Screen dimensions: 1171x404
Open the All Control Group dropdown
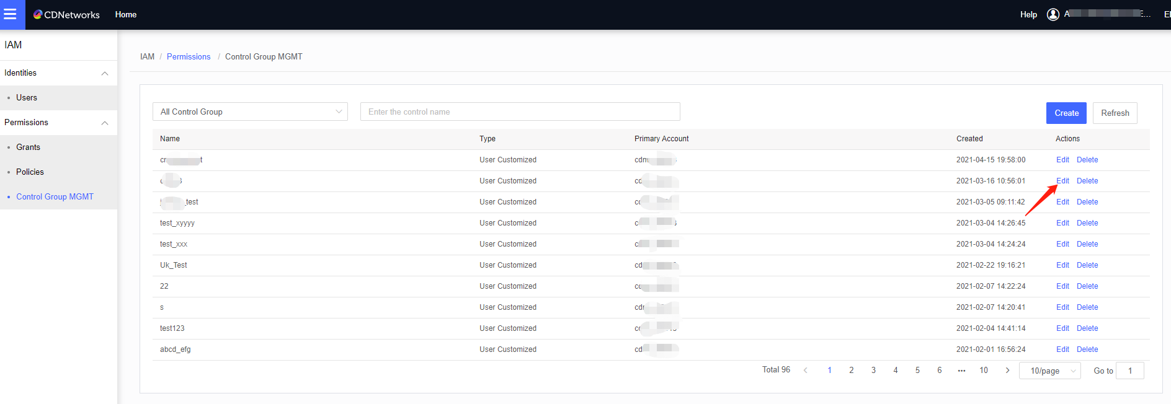pos(250,112)
